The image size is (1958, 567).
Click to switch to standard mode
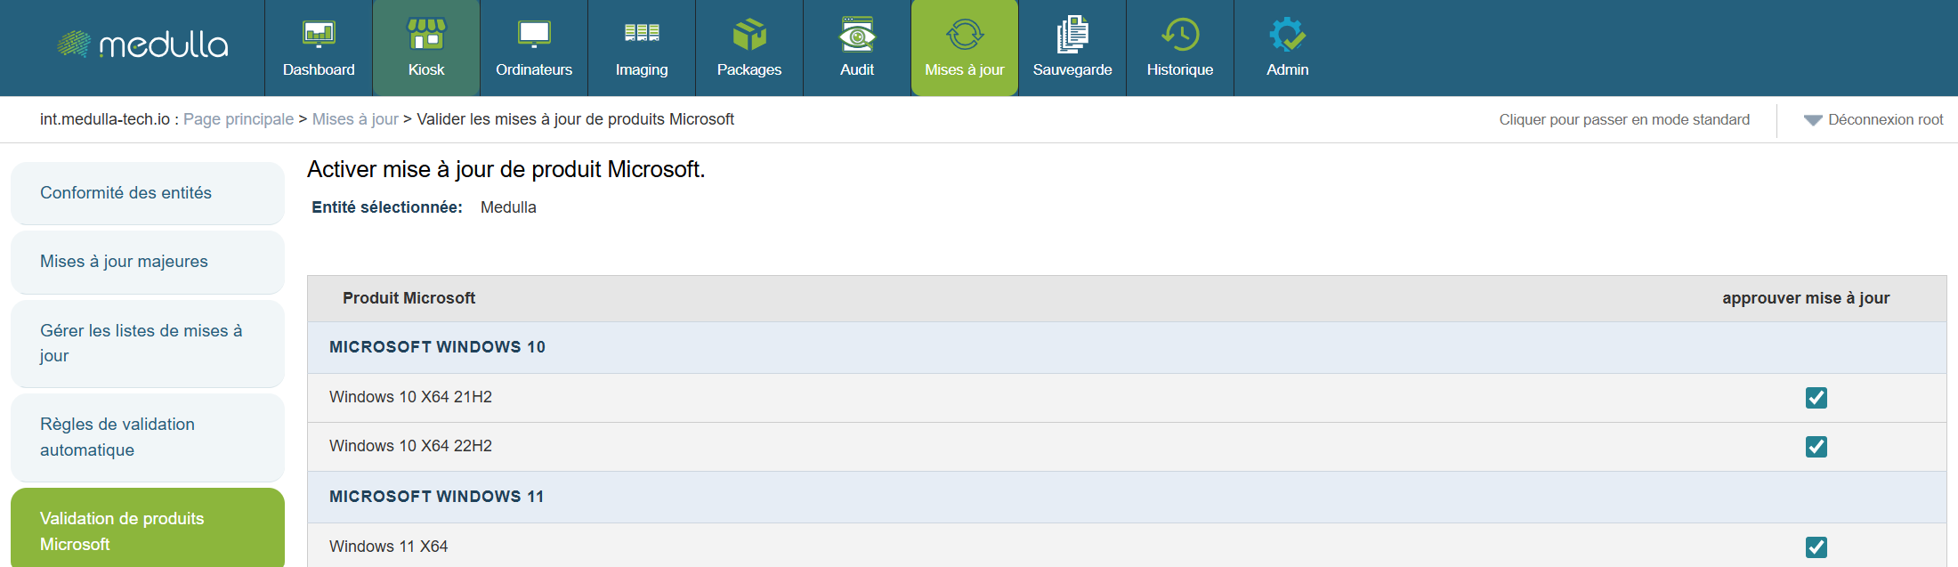tap(1624, 120)
